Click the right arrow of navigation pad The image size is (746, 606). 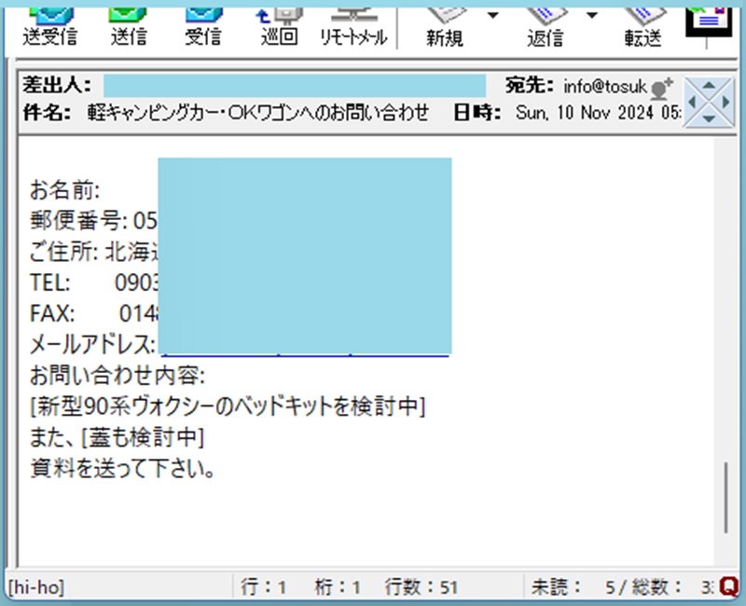[725, 100]
